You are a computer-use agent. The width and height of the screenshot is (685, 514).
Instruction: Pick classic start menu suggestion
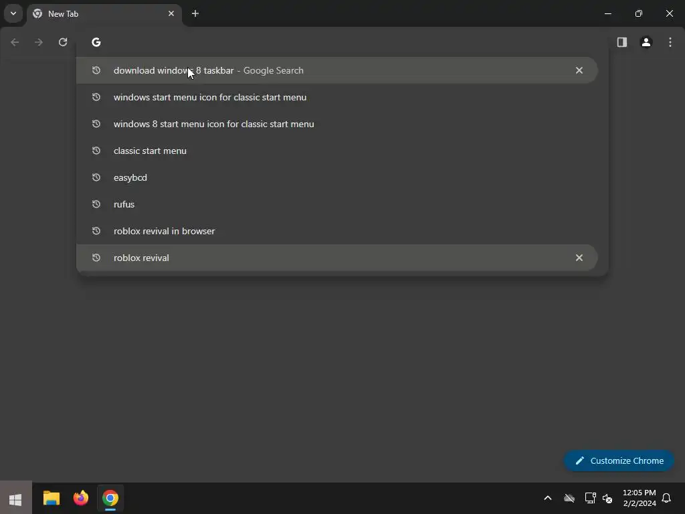(x=337, y=151)
